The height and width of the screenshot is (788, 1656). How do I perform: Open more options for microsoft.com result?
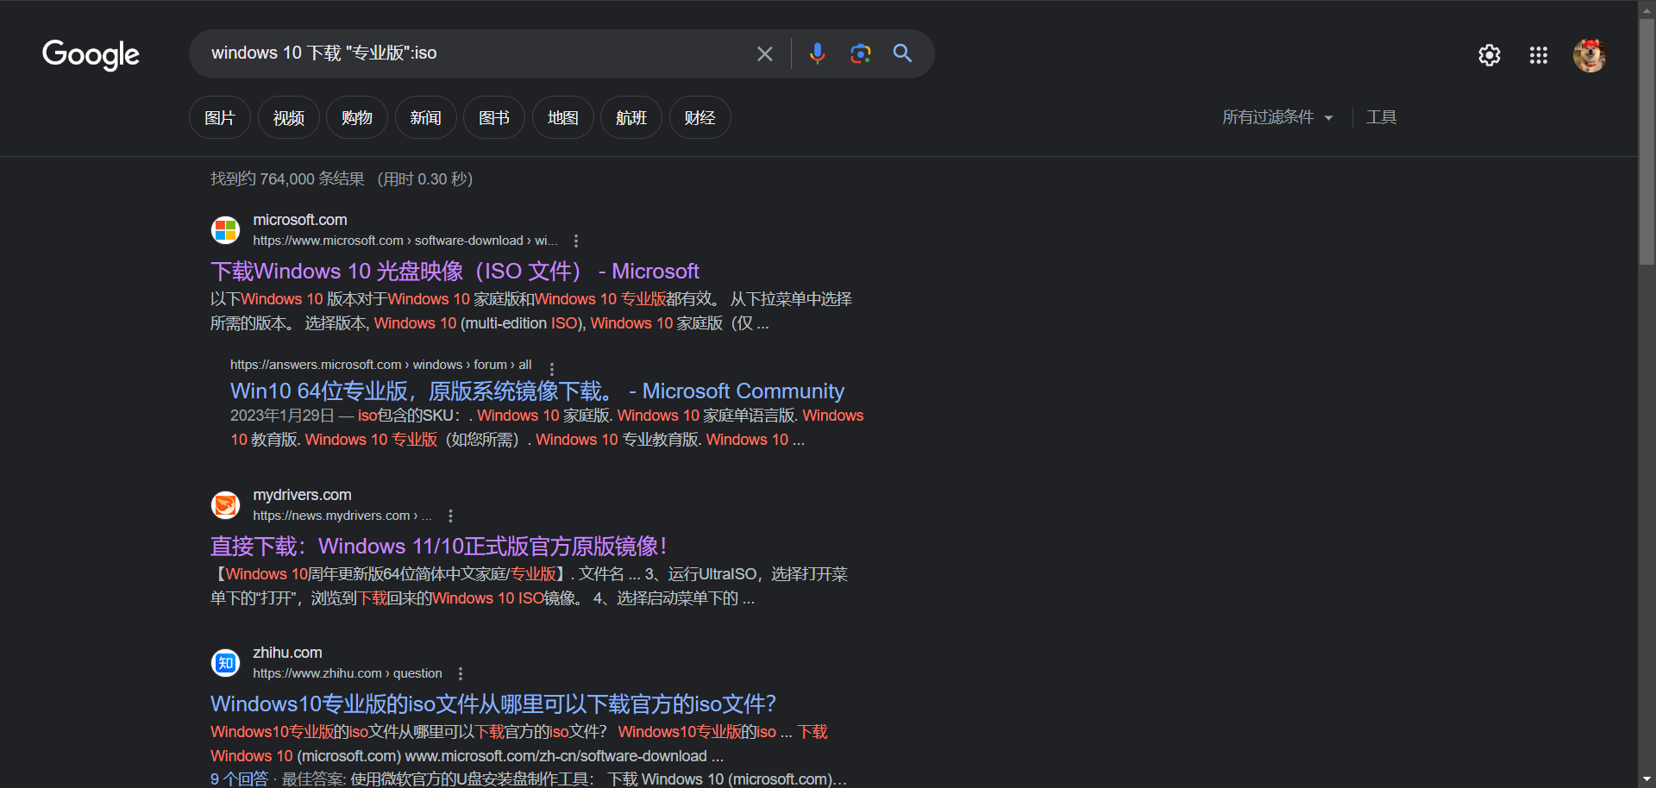(x=576, y=241)
